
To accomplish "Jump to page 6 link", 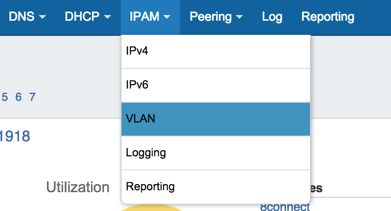I will (19, 97).
